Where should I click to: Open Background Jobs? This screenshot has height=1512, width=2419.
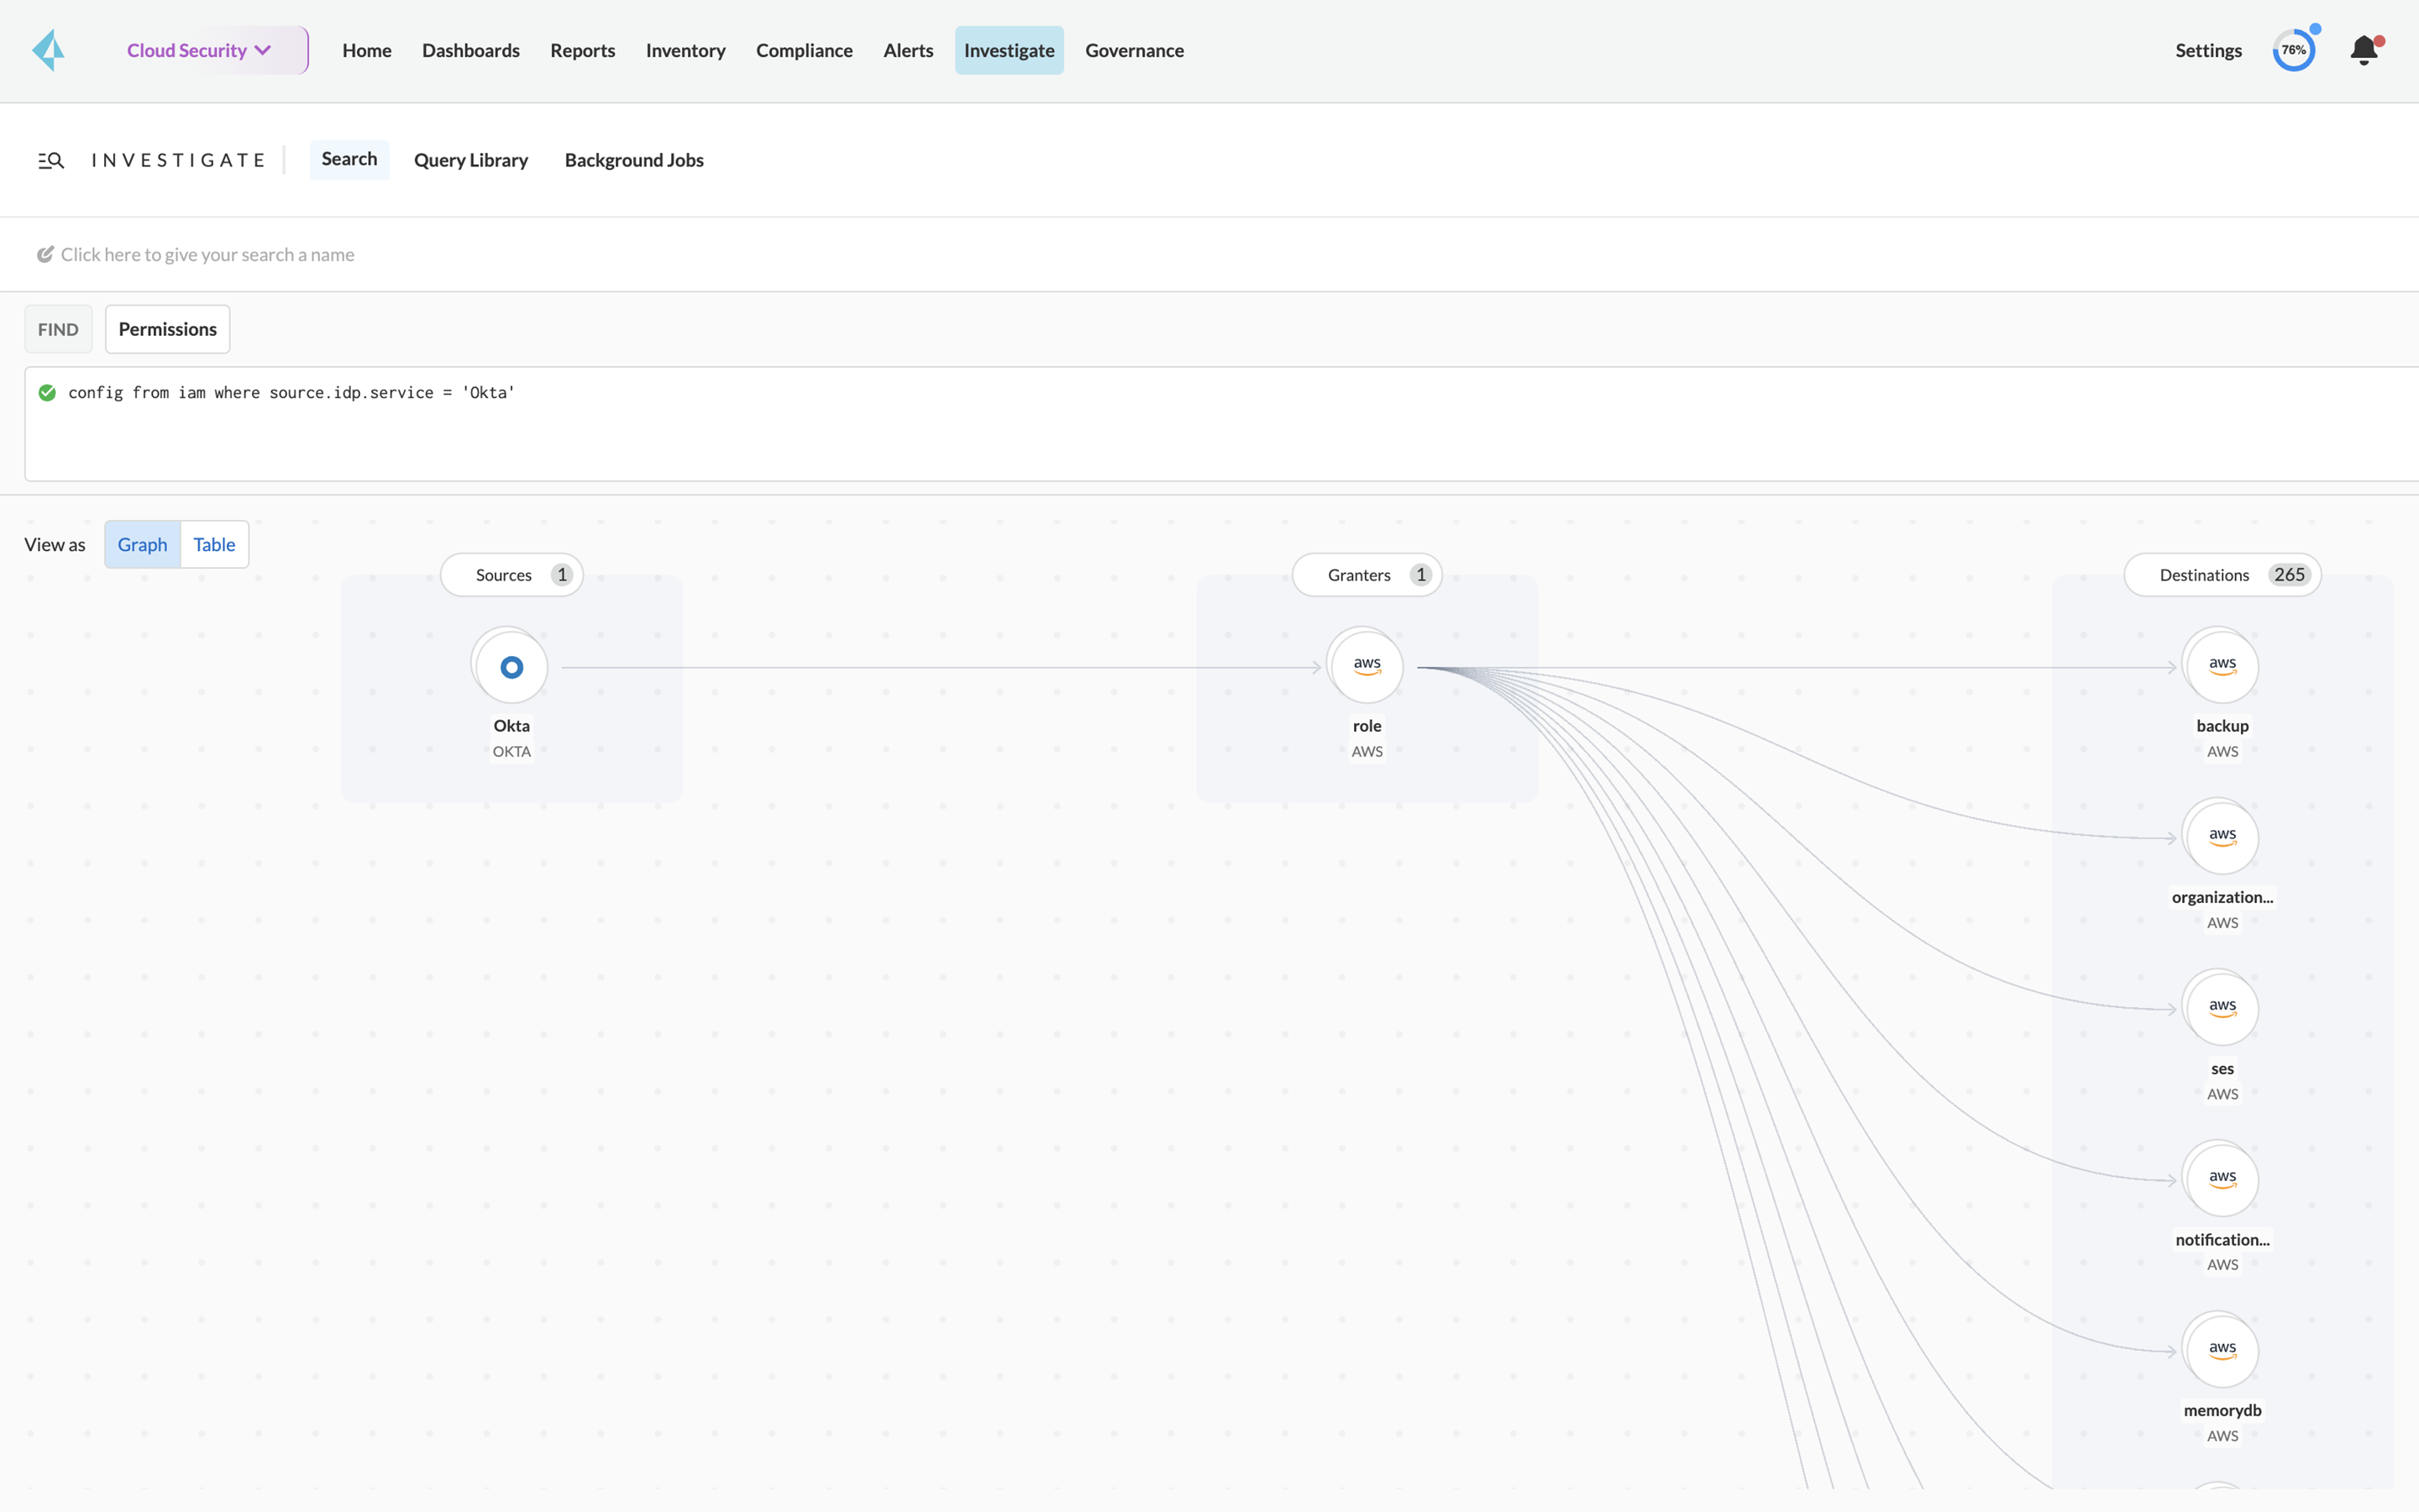634,159
